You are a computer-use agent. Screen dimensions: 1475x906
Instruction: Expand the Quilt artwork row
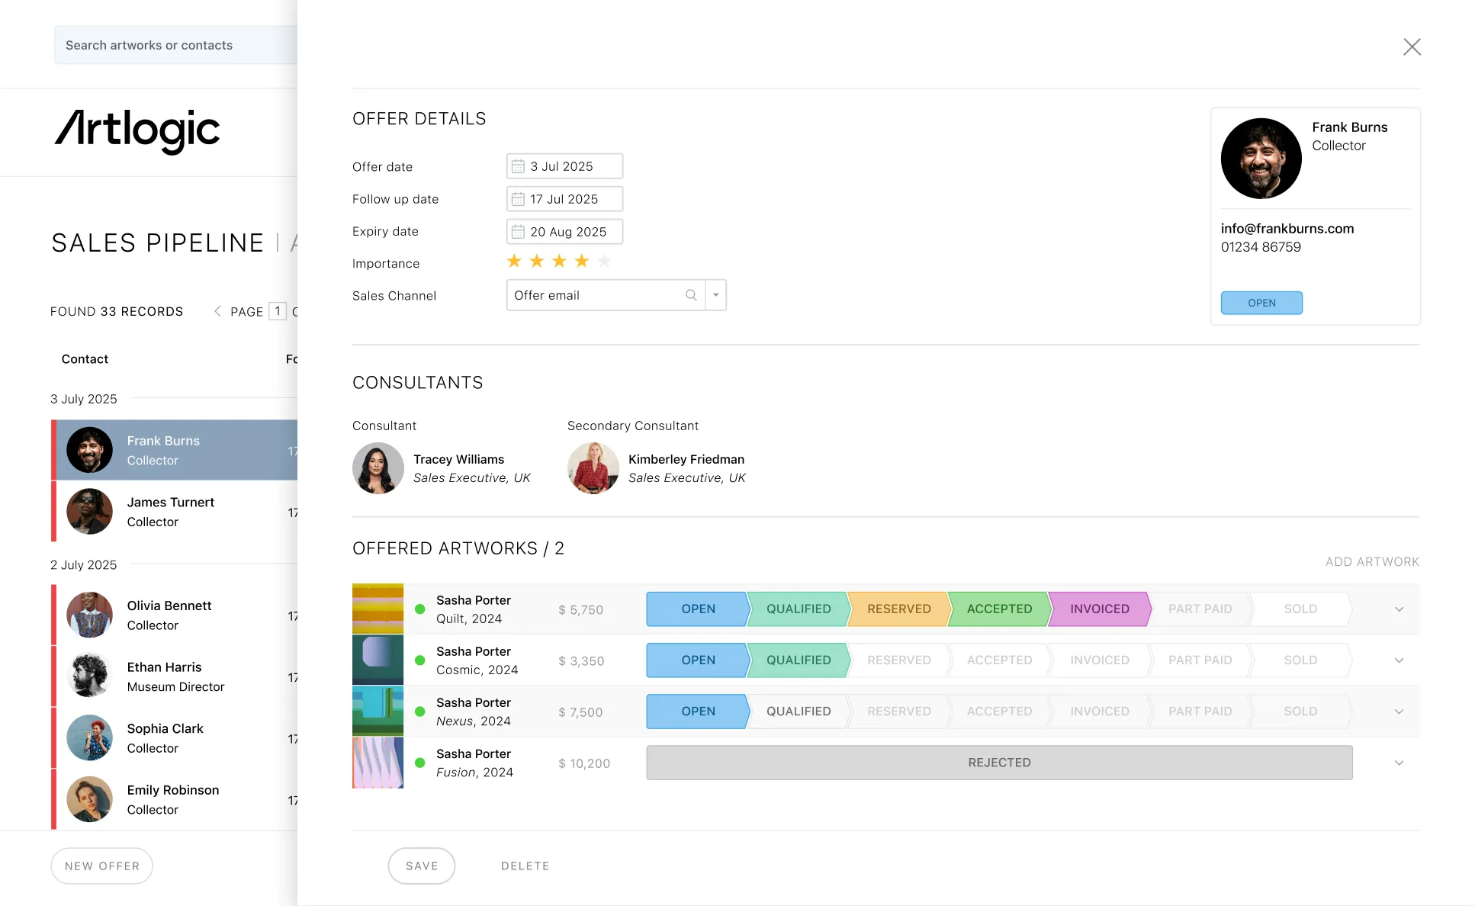point(1399,609)
